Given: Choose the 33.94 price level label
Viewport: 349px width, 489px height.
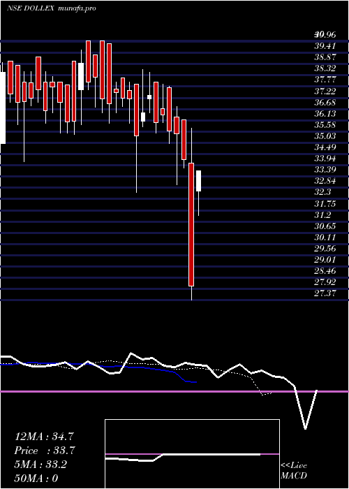Looking at the screenshot, I should pyautogui.click(x=325, y=159).
